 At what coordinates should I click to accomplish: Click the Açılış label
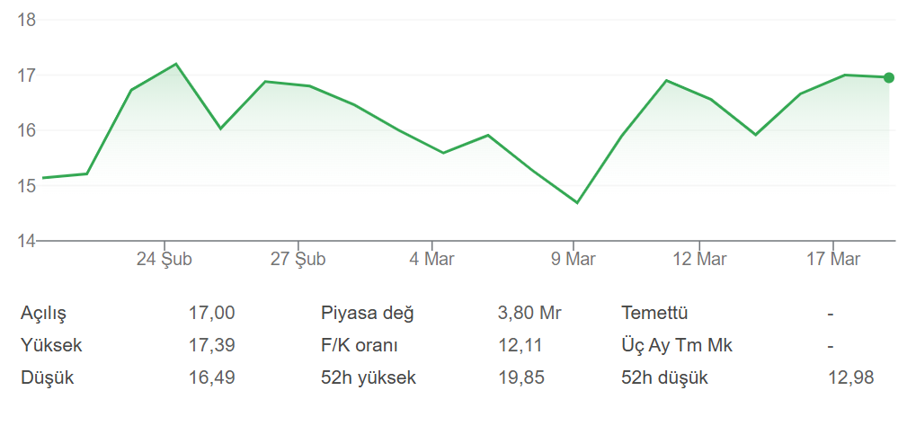tap(43, 314)
